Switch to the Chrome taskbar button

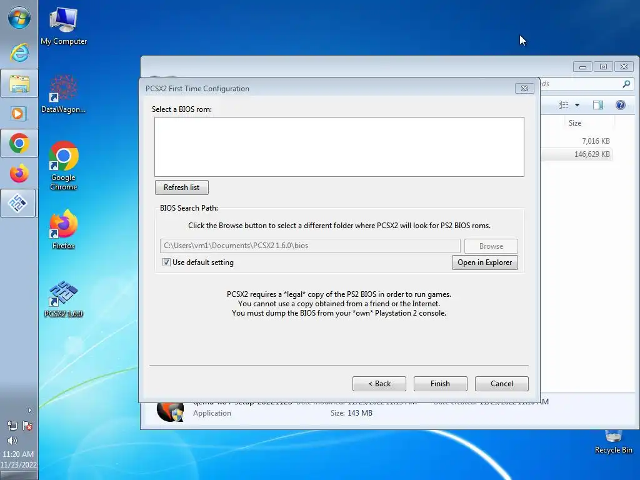tap(19, 143)
